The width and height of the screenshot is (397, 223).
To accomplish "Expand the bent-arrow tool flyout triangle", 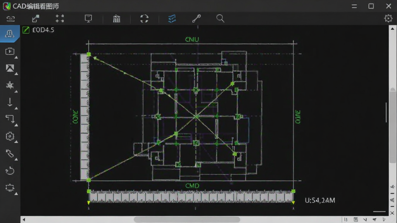I will (16, 125).
